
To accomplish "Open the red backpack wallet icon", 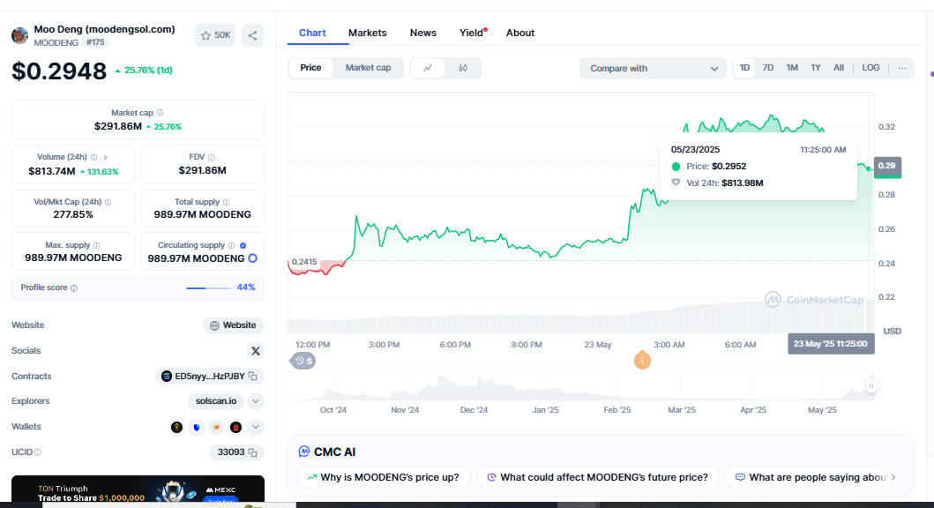I will coord(235,427).
